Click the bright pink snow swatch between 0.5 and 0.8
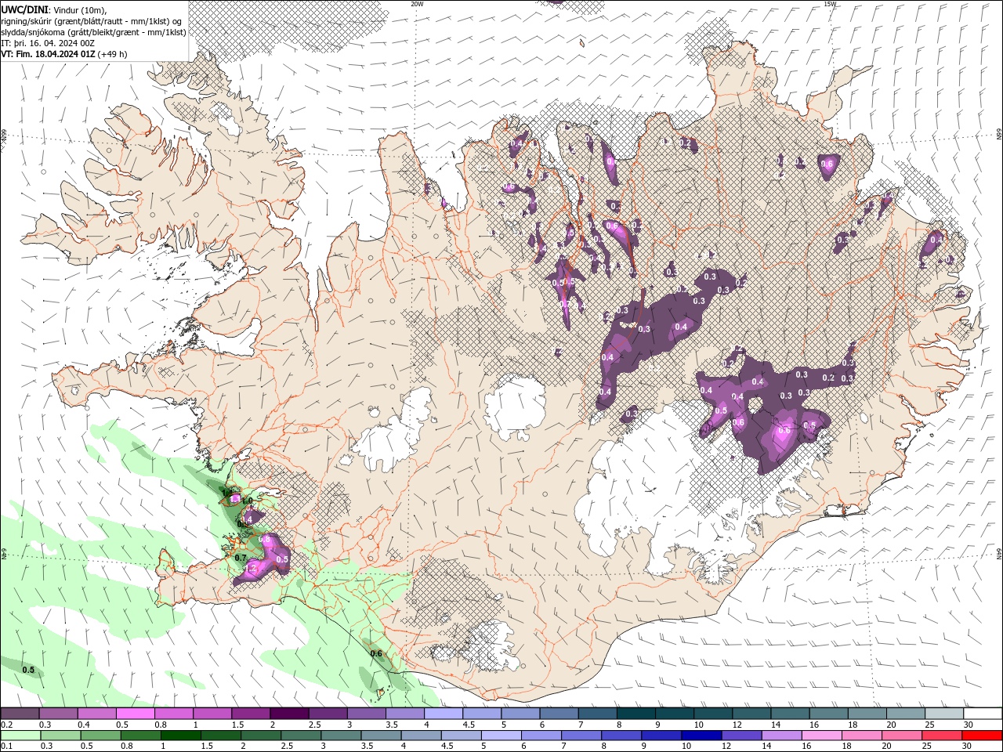 pyautogui.click(x=136, y=713)
